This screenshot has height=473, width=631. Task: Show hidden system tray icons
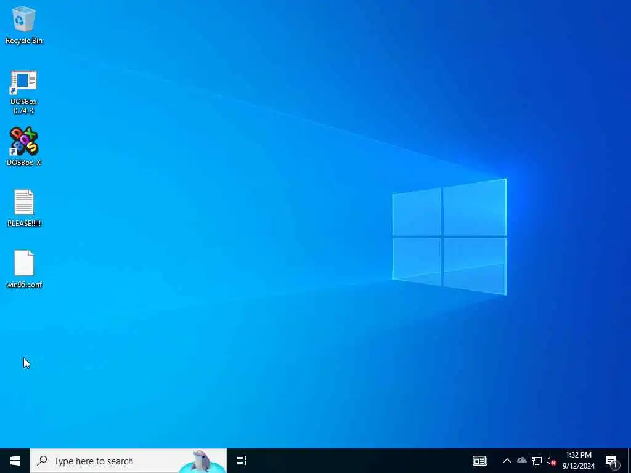click(507, 461)
